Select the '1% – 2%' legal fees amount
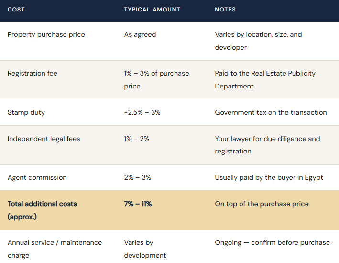339x263 pixels. point(137,139)
